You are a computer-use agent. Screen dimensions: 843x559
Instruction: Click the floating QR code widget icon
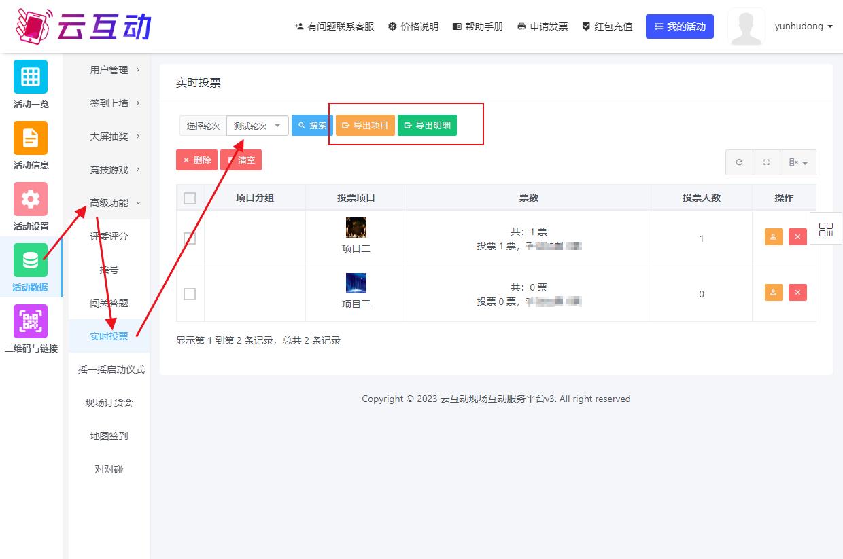(826, 229)
